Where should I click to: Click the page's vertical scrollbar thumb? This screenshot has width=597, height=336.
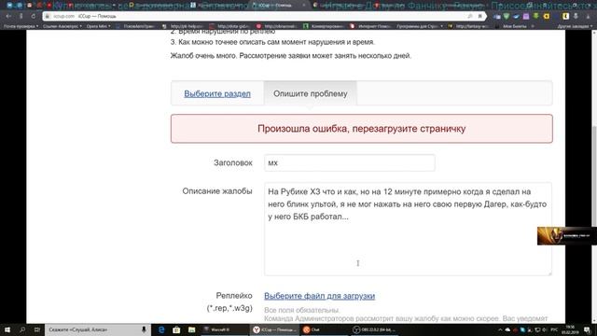coord(594,175)
